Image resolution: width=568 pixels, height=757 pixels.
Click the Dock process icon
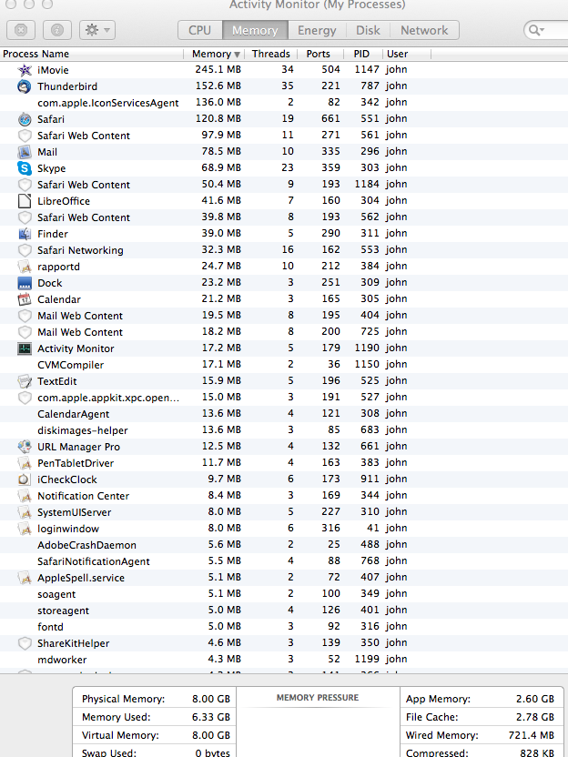[x=25, y=283]
